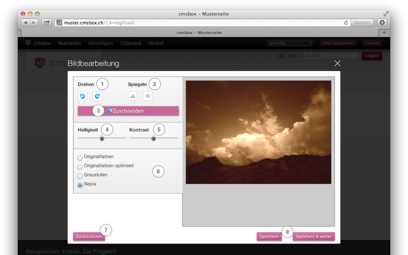Mirror image horizontally under Spiegeln
The width and height of the screenshot is (408, 255).
[133, 96]
